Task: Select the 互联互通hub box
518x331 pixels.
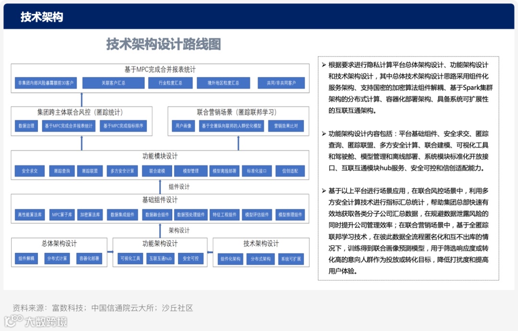Action: point(161,259)
